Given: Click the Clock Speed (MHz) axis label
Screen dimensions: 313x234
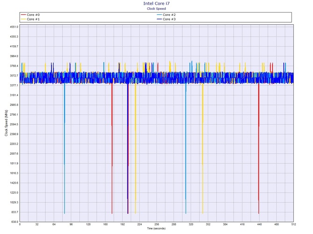Looking at the screenshot, I should point(6,123).
